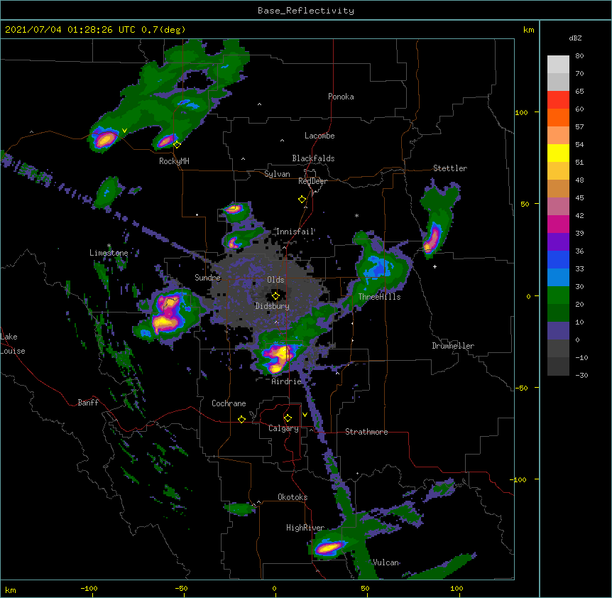The height and width of the screenshot is (598, 612).
Task: Click the km unit label at bottom left
Action: click(11, 589)
